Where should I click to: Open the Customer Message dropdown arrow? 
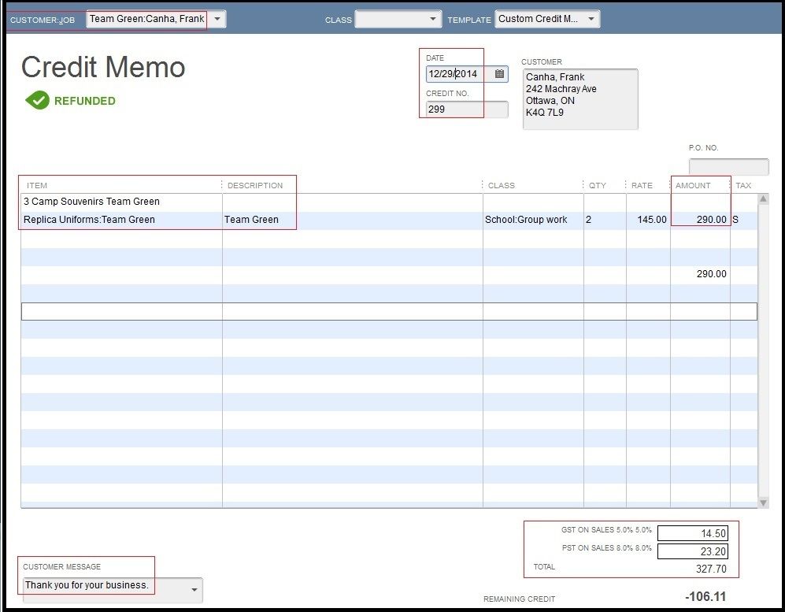point(194,589)
